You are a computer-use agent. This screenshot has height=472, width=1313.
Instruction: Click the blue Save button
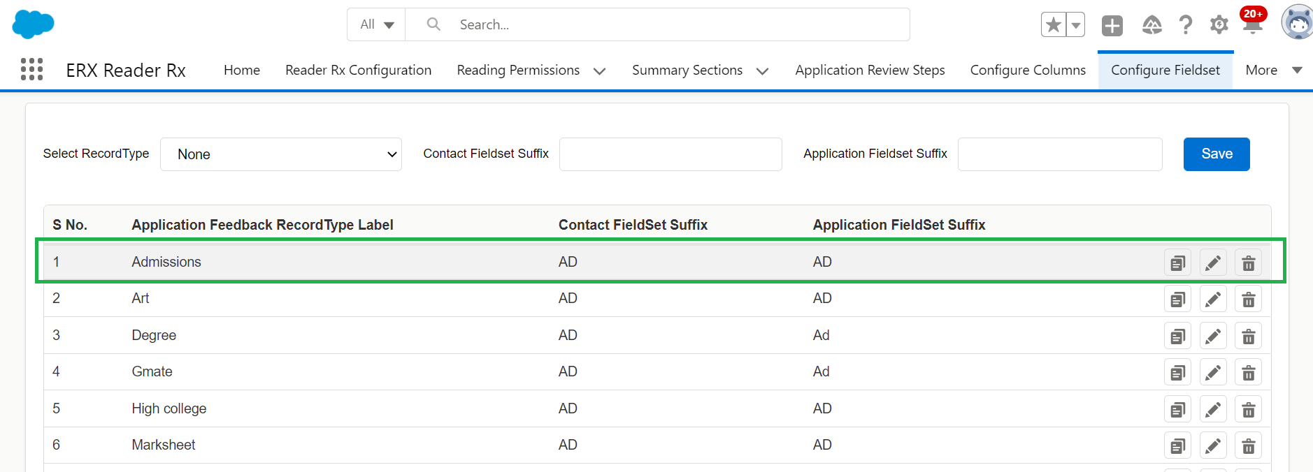(x=1216, y=154)
